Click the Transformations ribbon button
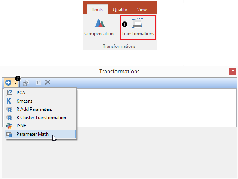This screenshot has width=238, height=179. (x=138, y=27)
